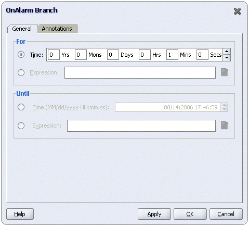This screenshot has height=226, width=249.
Task: Click the Until Expression text field
Action: pyautogui.click(x=141, y=125)
